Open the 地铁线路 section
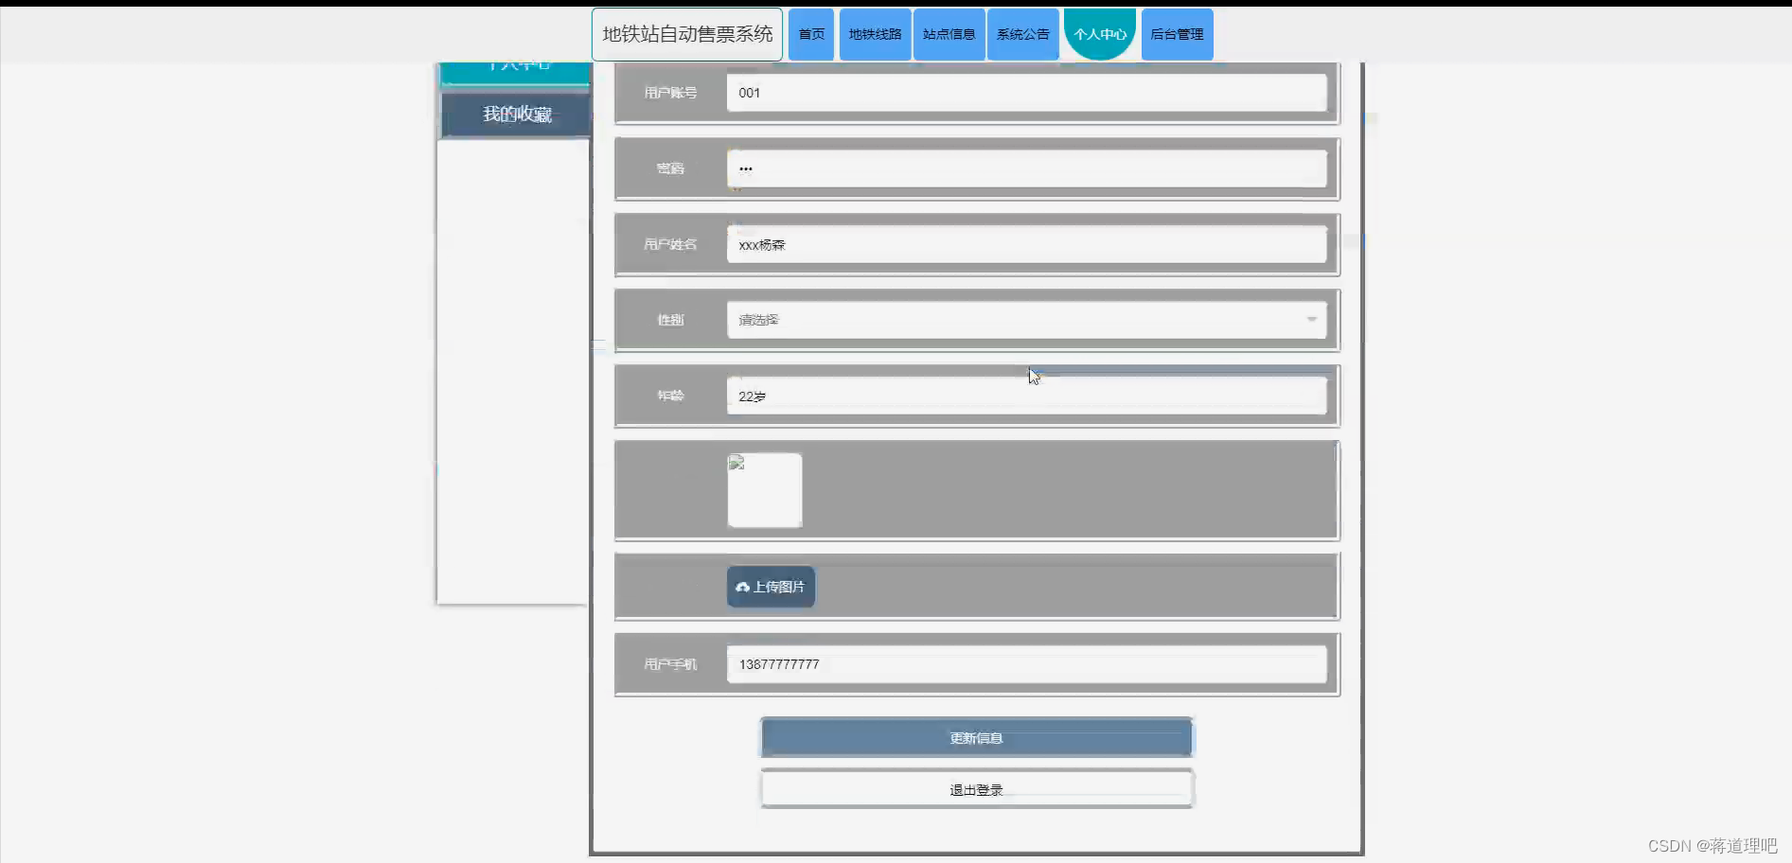This screenshot has height=863, width=1792. [x=874, y=34]
